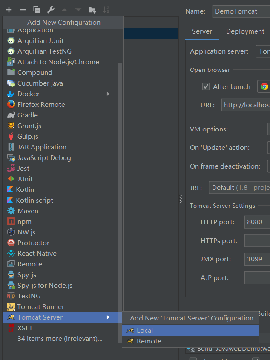Click the configuration list vertical scrollbar

coord(120,202)
